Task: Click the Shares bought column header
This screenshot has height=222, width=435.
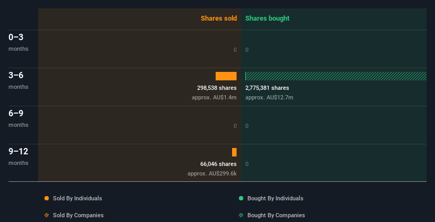Action: pos(268,18)
